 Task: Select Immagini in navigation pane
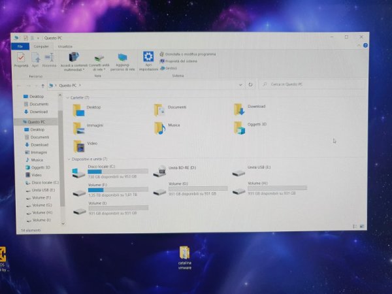[x=36, y=152]
